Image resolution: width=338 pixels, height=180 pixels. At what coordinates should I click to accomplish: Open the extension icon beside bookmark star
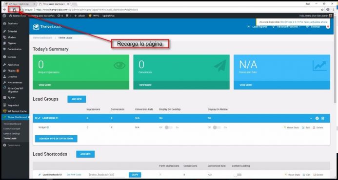click(x=328, y=10)
